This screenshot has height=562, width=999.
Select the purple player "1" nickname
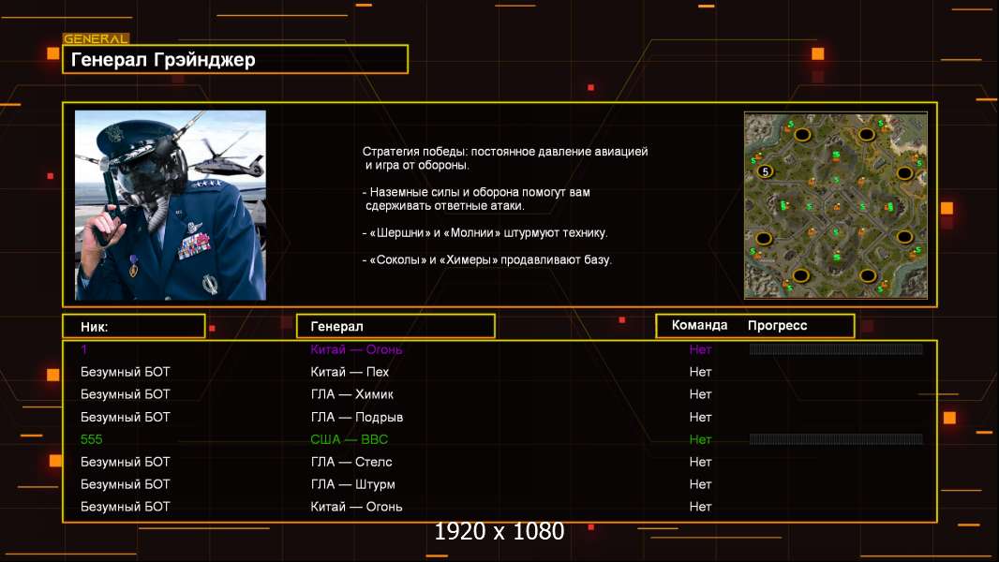pos(84,349)
